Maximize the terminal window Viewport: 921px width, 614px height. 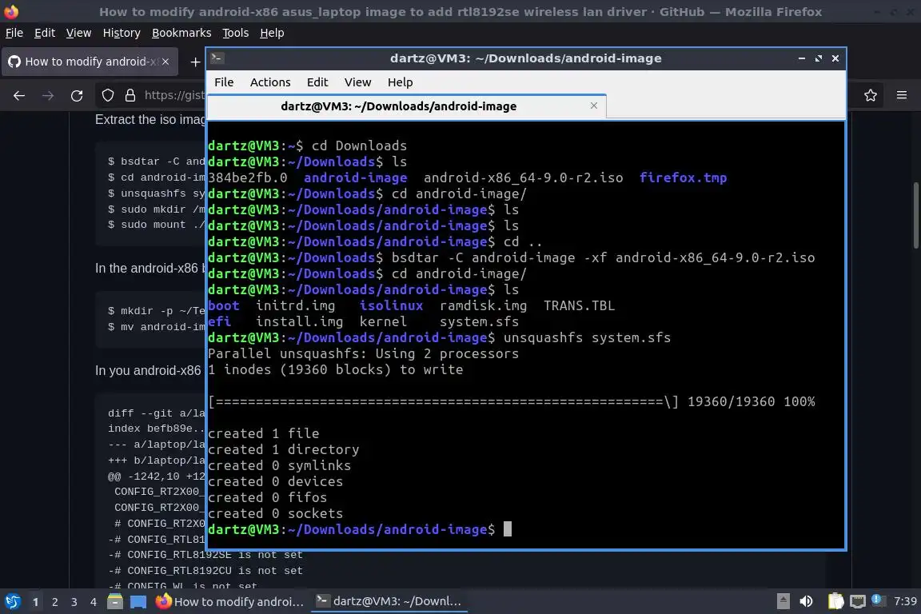point(819,58)
